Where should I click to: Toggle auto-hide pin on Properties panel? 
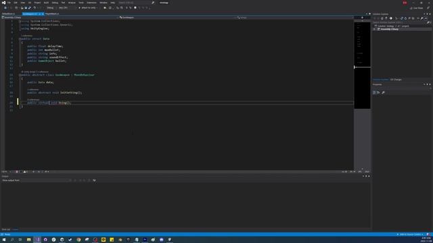[x=427, y=84]
